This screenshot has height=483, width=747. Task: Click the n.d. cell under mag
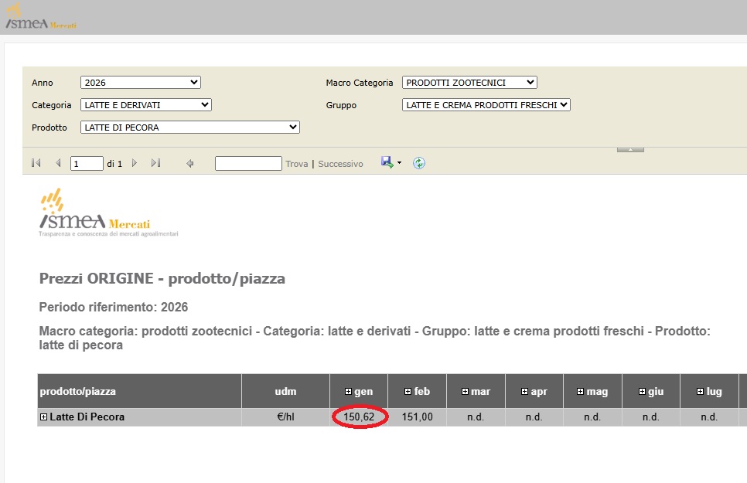[x=592, y=417]
